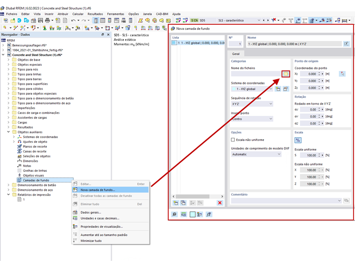Screen dimensions: 355x266
Task: Click the Redo arrow in the toolbar
Action: [x=84, y=21]
